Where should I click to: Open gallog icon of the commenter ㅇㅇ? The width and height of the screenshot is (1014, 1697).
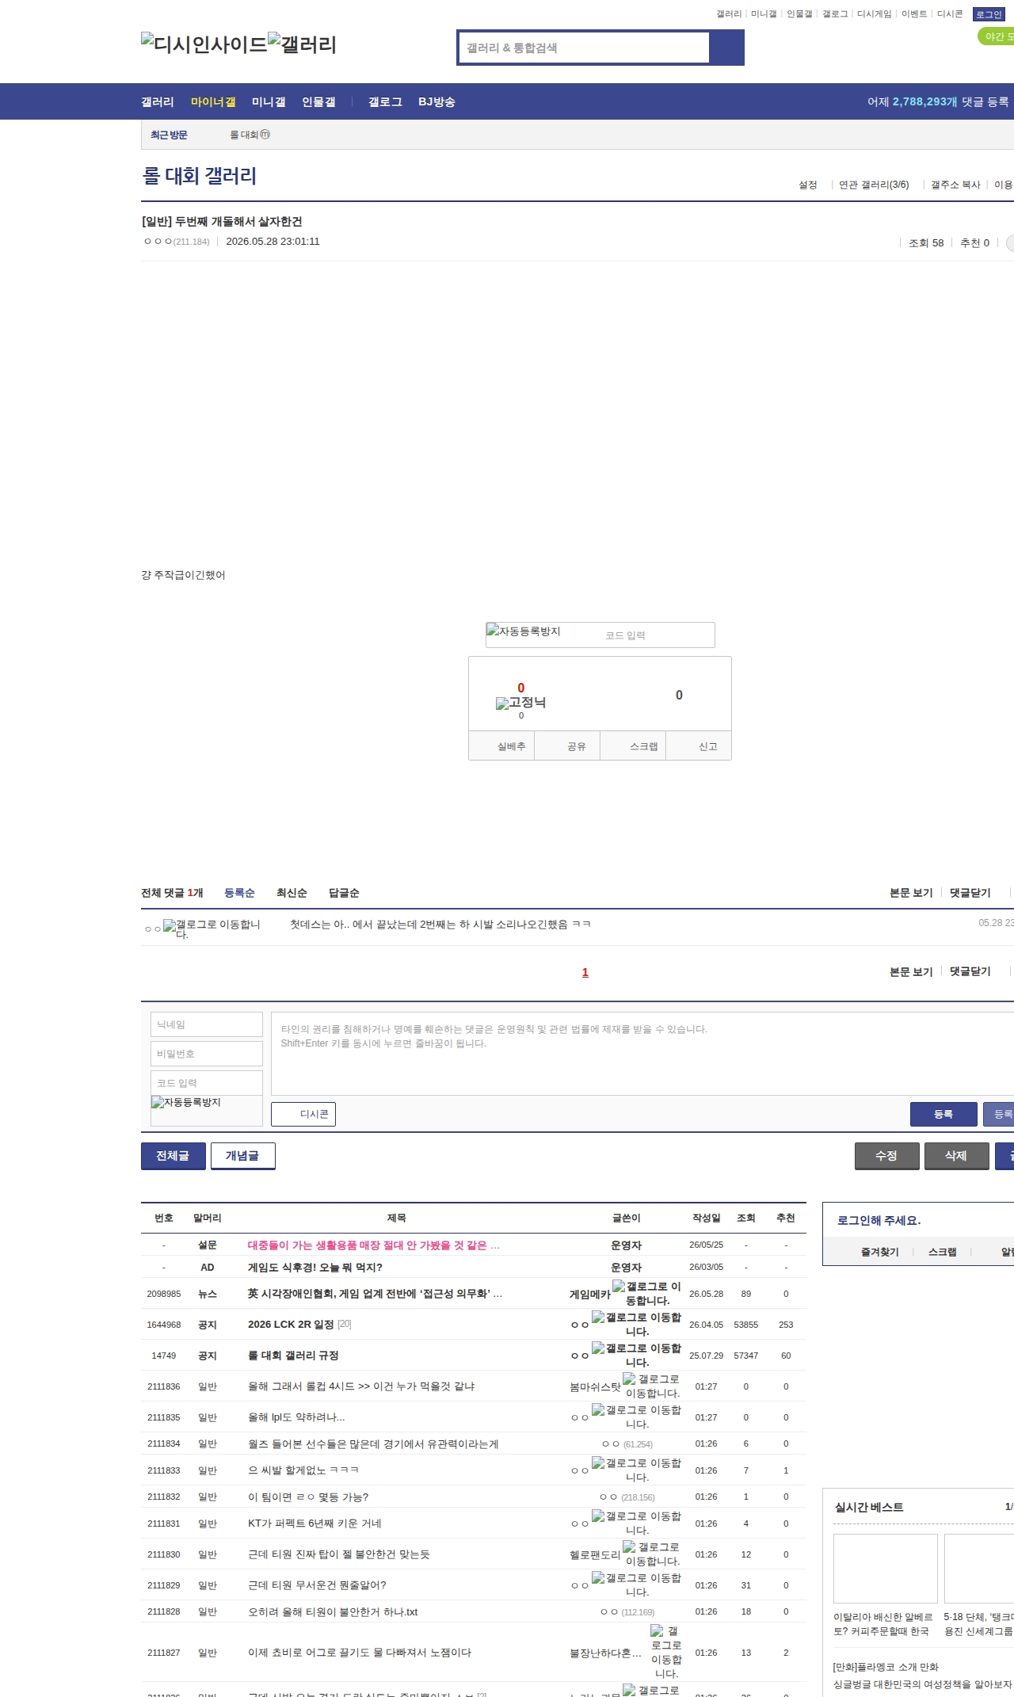(x=212, y=929)
